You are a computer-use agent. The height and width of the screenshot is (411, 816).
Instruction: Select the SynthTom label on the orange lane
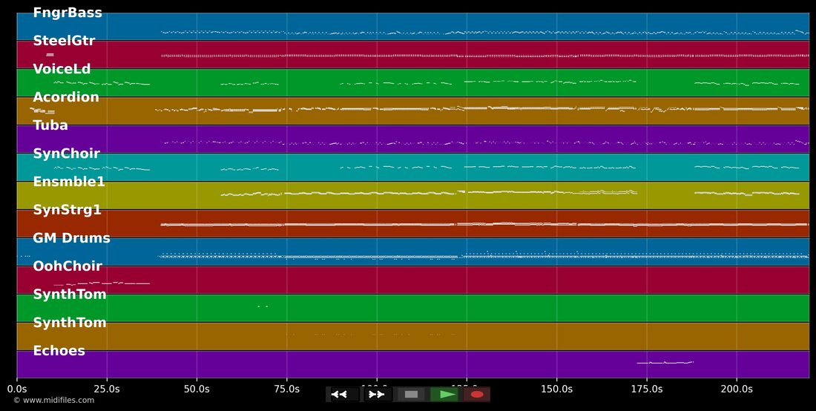[70, 323]
